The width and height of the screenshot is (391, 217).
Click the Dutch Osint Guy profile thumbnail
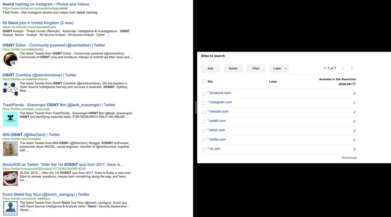10,208
